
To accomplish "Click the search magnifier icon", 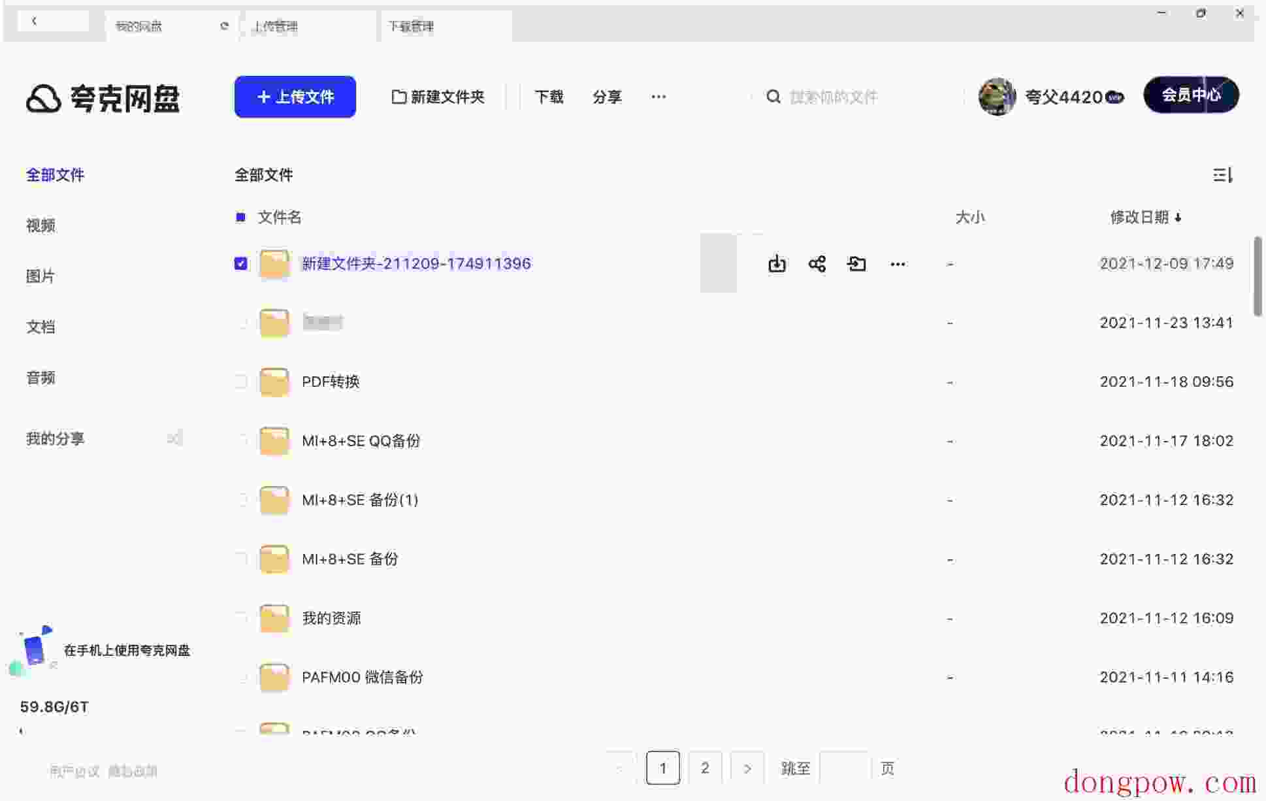I will 773,97.
